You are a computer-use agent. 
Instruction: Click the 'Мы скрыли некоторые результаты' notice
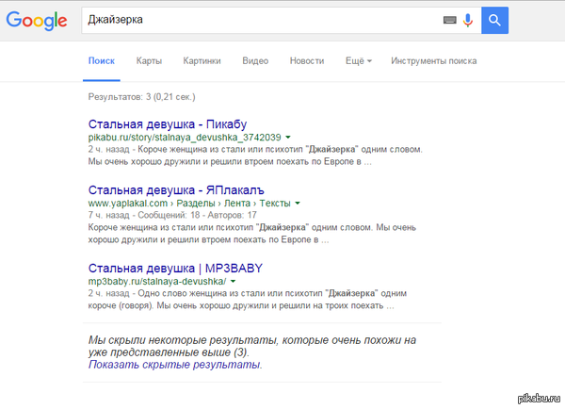[252, 346]
